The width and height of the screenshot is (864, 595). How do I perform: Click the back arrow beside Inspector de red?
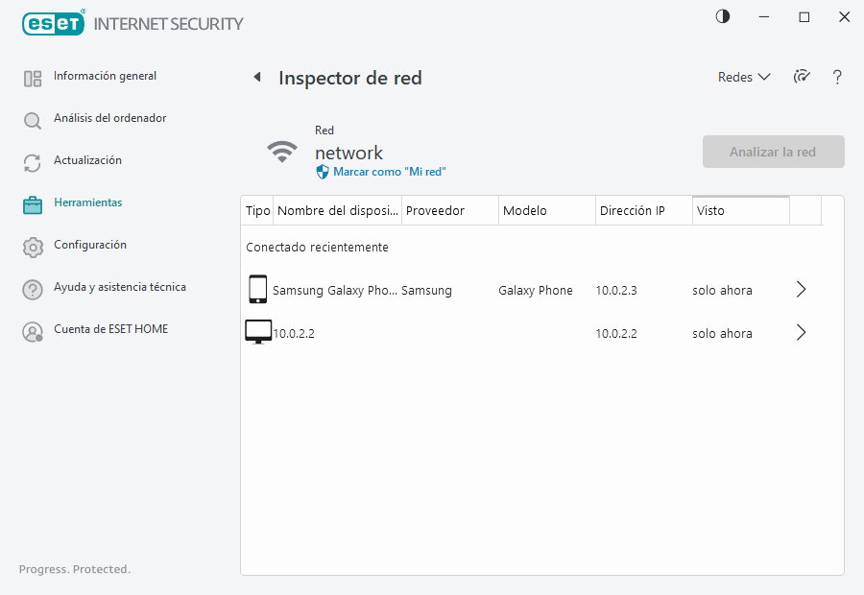[x=257, y=78]
